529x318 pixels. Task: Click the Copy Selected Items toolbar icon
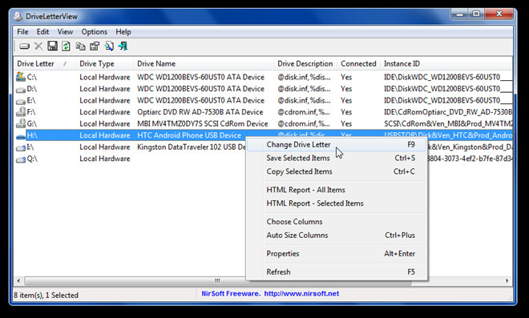[80, 46]
